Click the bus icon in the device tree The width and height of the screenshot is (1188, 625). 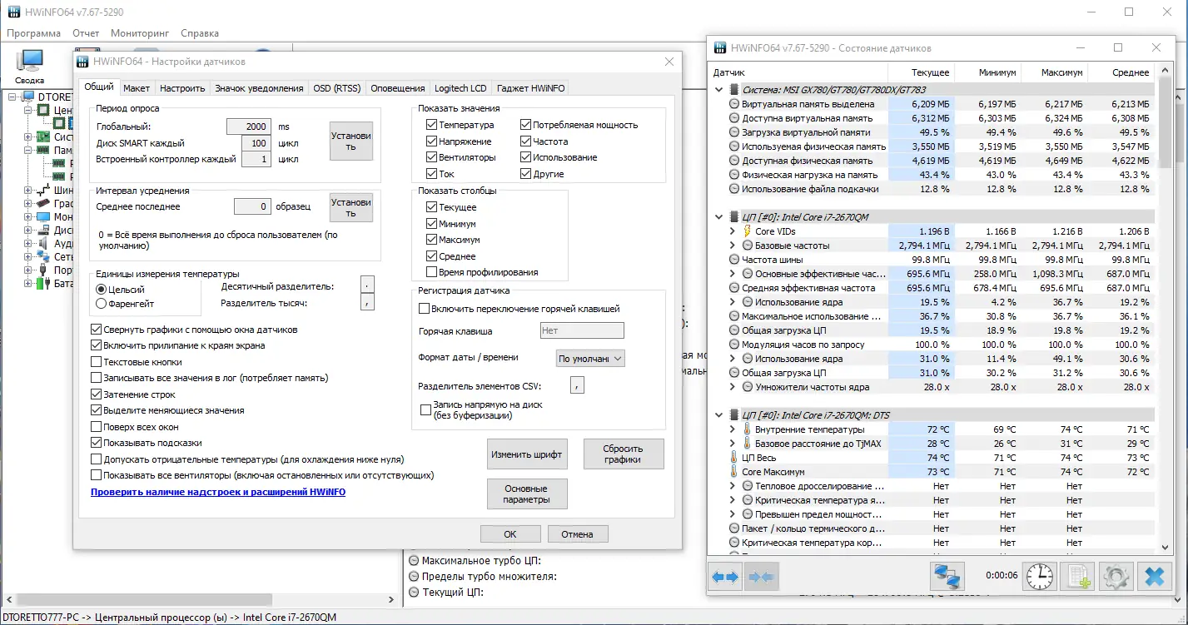click(x=42, y=190)
